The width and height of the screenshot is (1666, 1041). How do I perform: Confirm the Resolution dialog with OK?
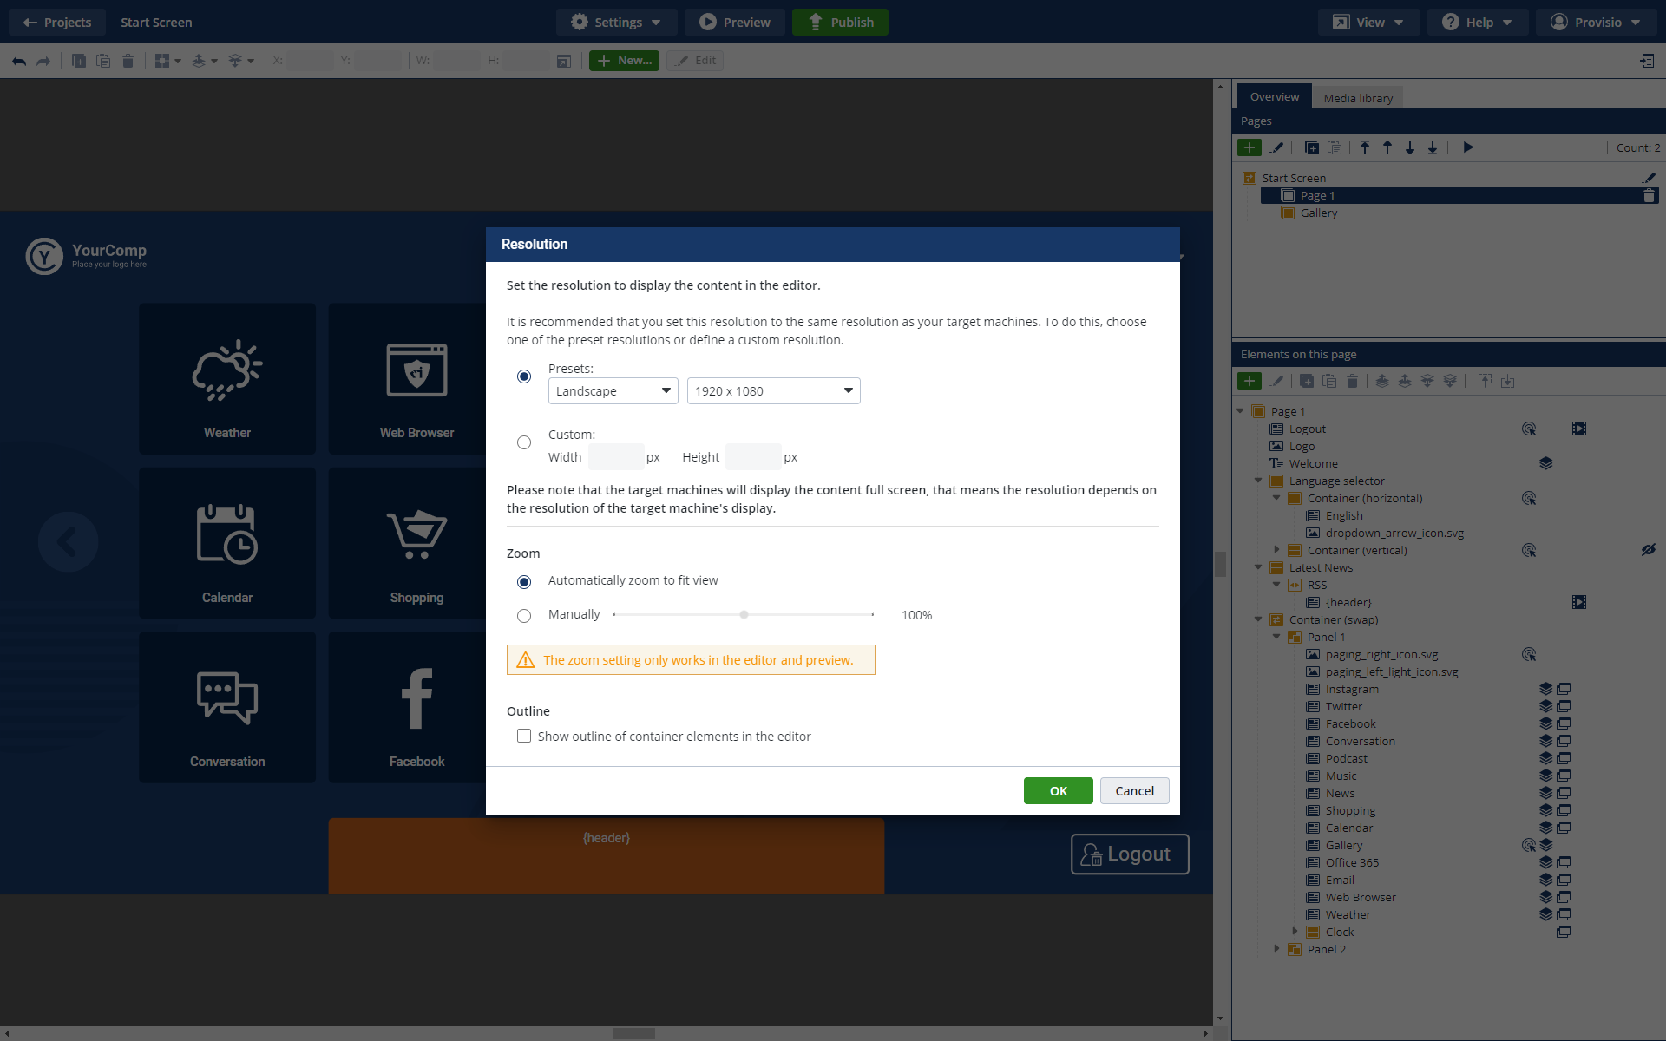coord(1058,790)
